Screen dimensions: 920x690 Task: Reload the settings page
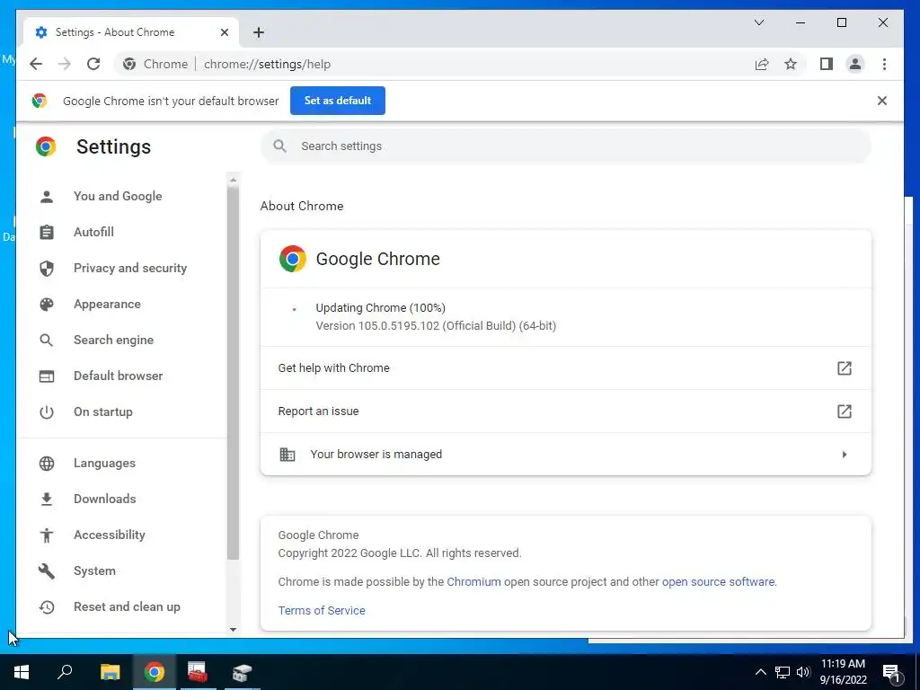[93, 64]
